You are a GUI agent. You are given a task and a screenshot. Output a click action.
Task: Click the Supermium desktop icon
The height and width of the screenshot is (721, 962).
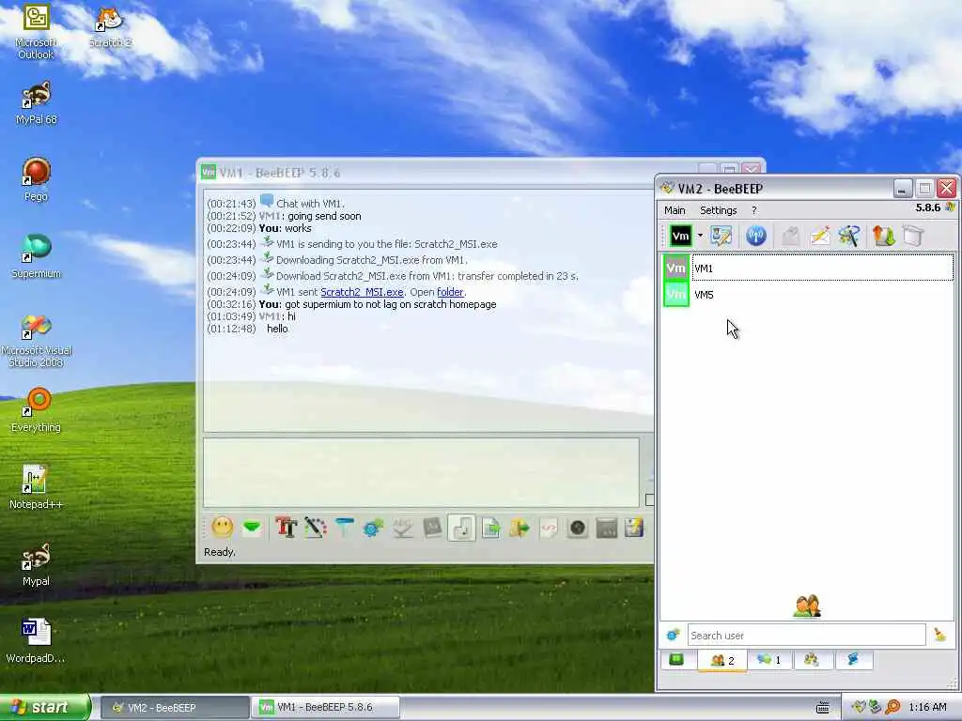coord(36,256)
